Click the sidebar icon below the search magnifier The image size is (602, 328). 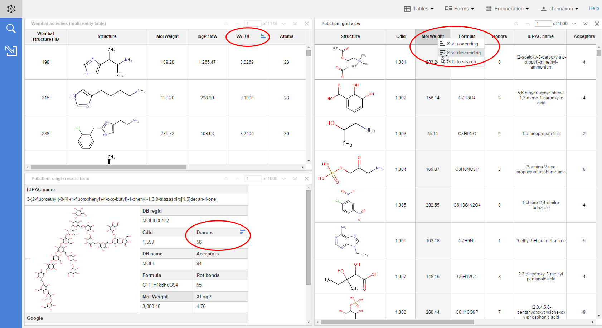11,51
